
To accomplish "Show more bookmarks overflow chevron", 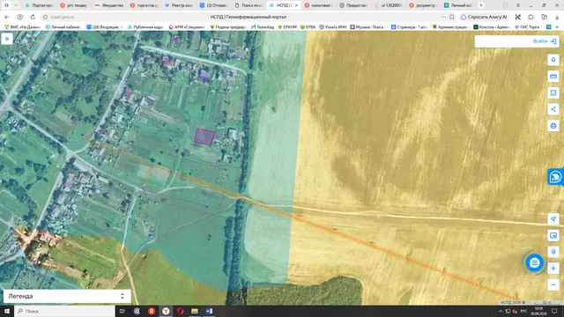I will (x=558, y=27).
